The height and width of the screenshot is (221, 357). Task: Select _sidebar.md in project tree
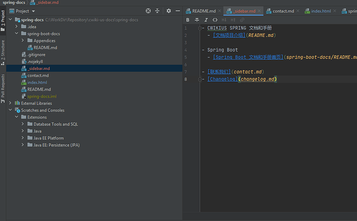pyautogui.click(x=39, y=68)
